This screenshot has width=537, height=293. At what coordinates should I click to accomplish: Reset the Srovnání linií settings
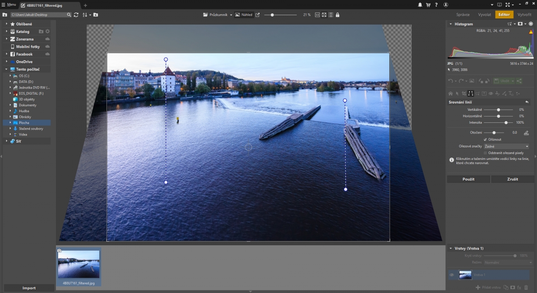tap(527, 102)
